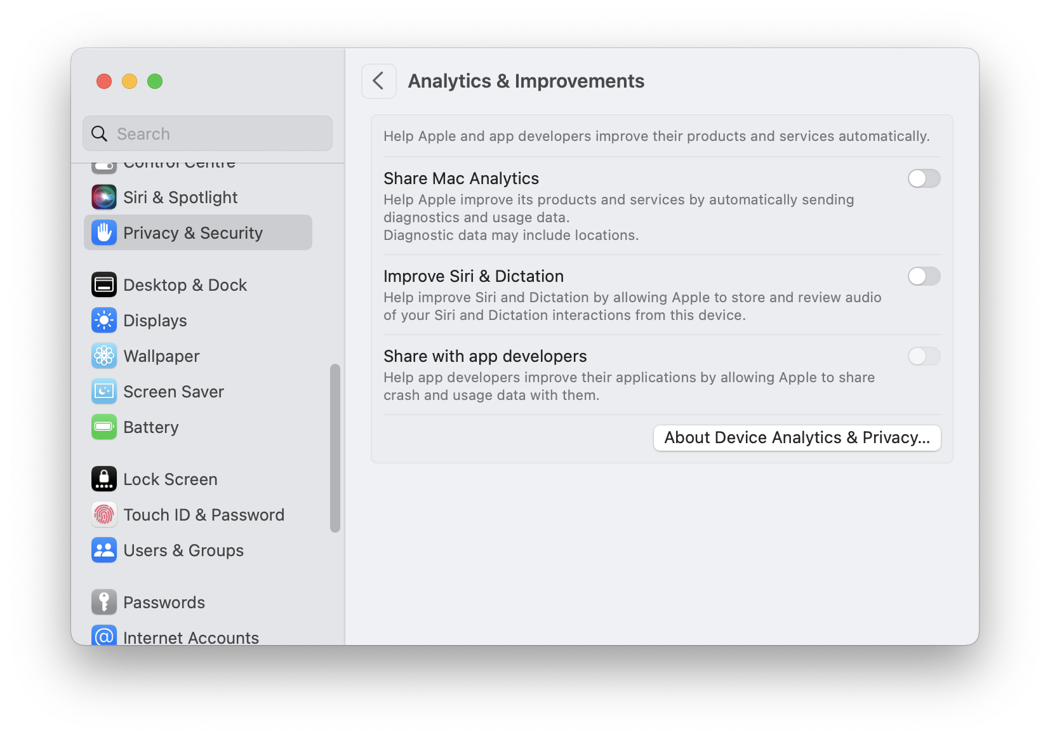
Task: Select the Users & Groups icon
Action: click(104, 550)
